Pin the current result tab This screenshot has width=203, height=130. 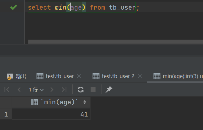tap(109, 90)
